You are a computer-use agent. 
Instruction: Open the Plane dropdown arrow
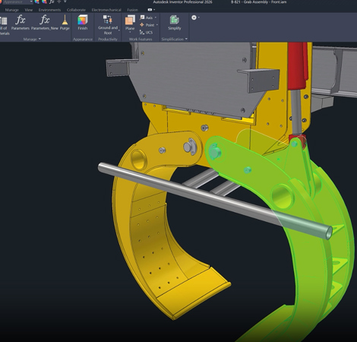coord(130,33)
